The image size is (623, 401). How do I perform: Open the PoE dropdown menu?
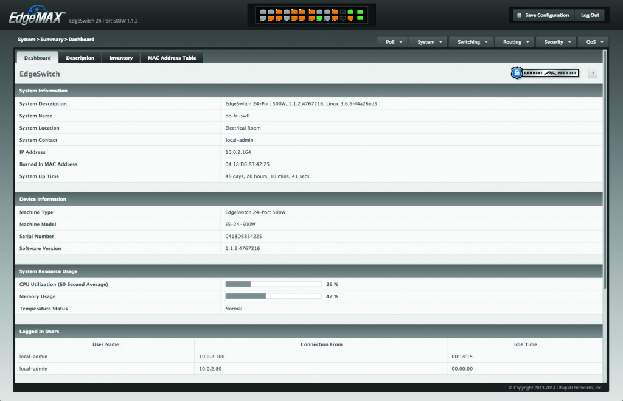(x=392, y=42)
